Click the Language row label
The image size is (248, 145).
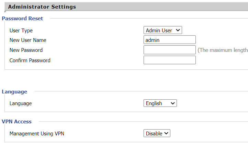point(21,103)
